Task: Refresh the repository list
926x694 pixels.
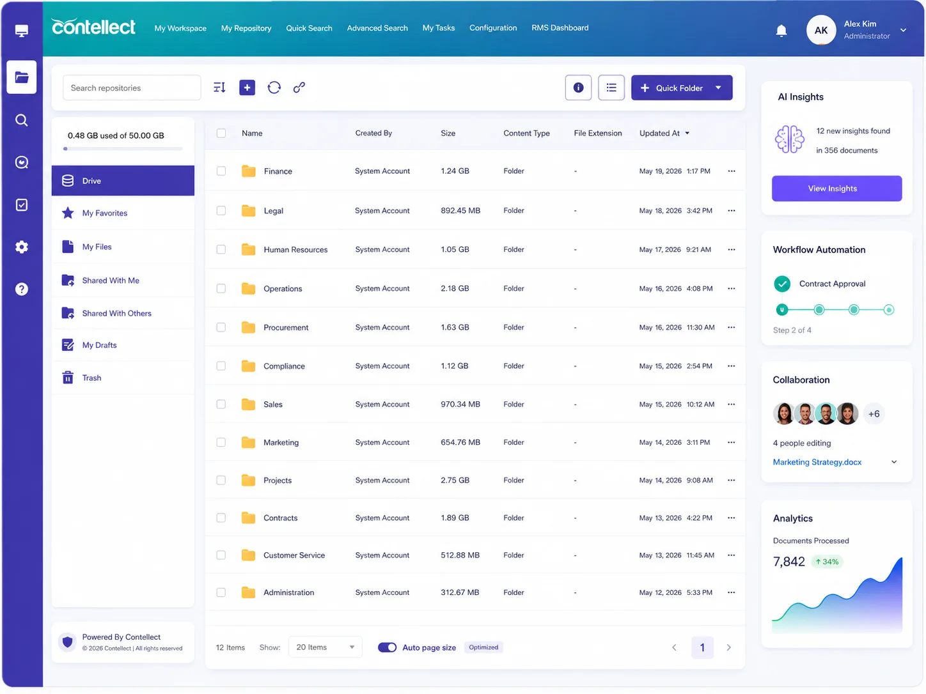Action: (274, 88)
